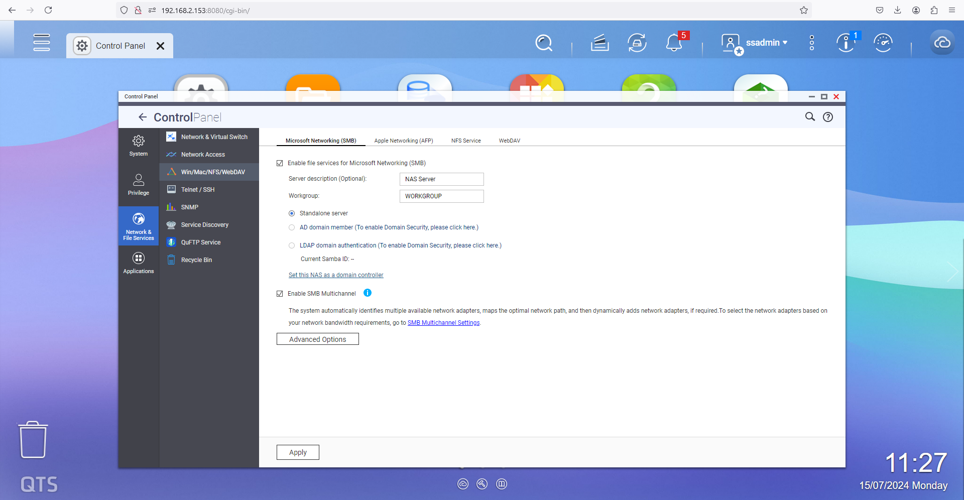Open External Devices icon in top bar

click(637, 43)
